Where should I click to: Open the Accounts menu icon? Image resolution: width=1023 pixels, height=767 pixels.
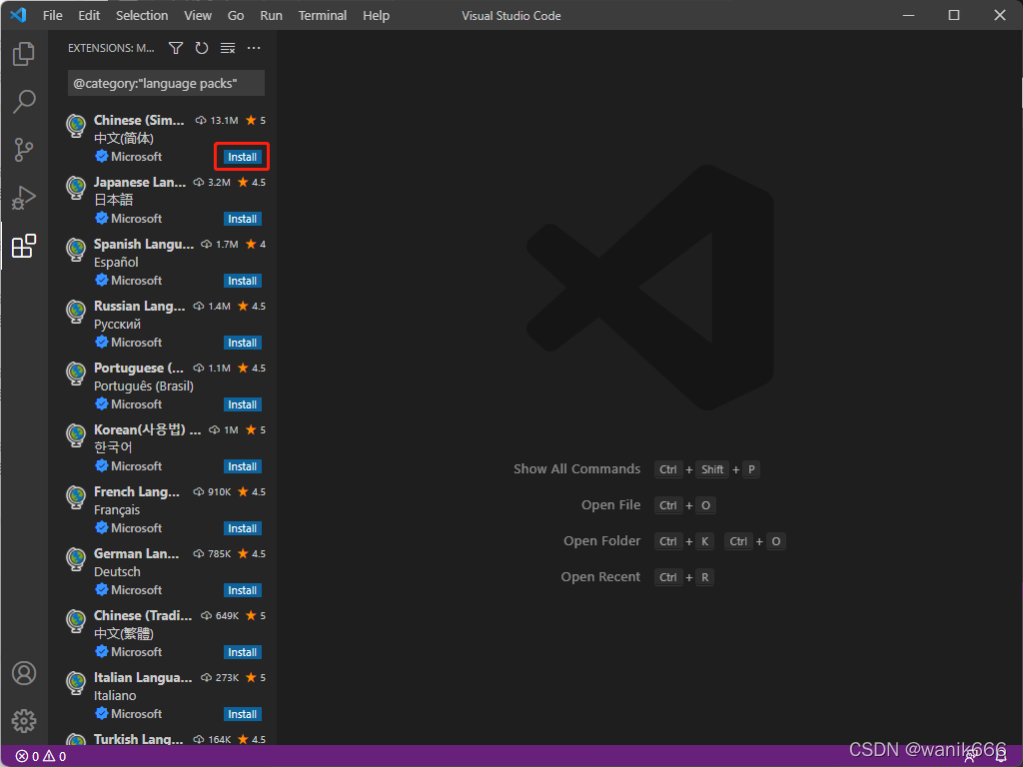24,673
